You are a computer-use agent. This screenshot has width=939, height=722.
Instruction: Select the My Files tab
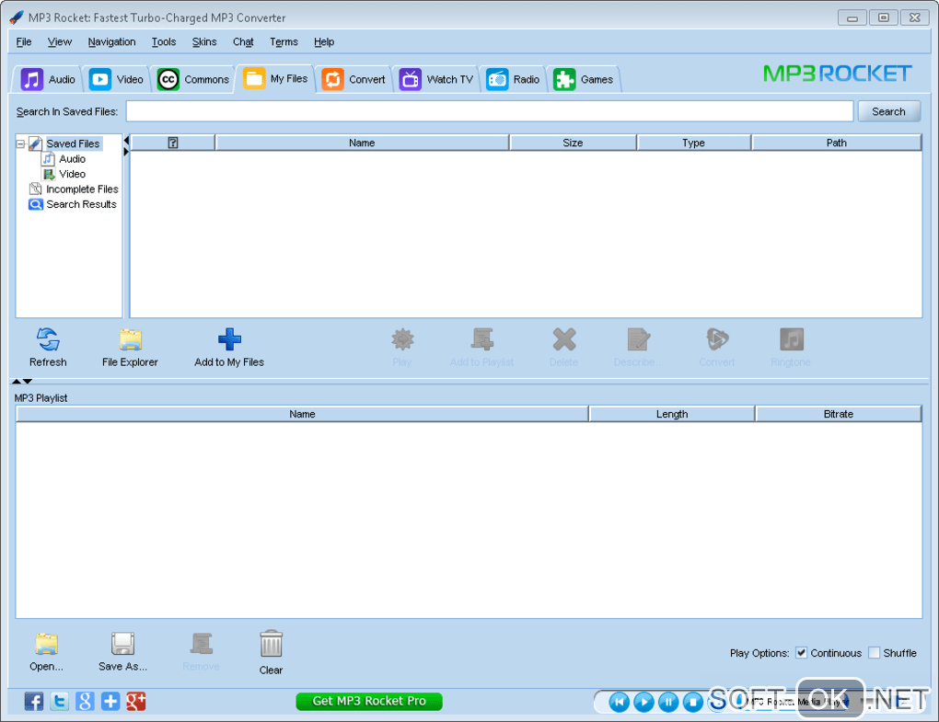pyautogui.click(x=275, y=78)
